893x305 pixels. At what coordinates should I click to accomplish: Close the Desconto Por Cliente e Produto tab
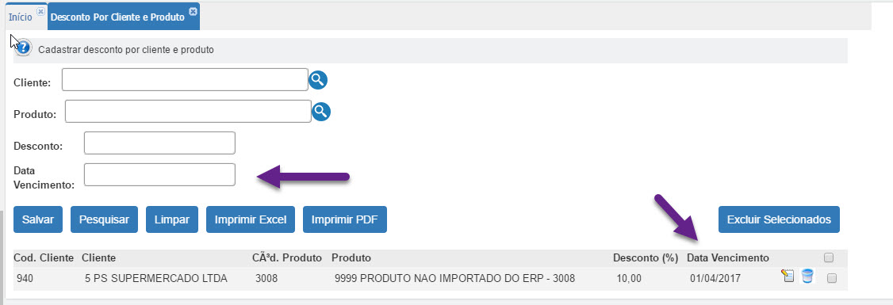point(193,11)
